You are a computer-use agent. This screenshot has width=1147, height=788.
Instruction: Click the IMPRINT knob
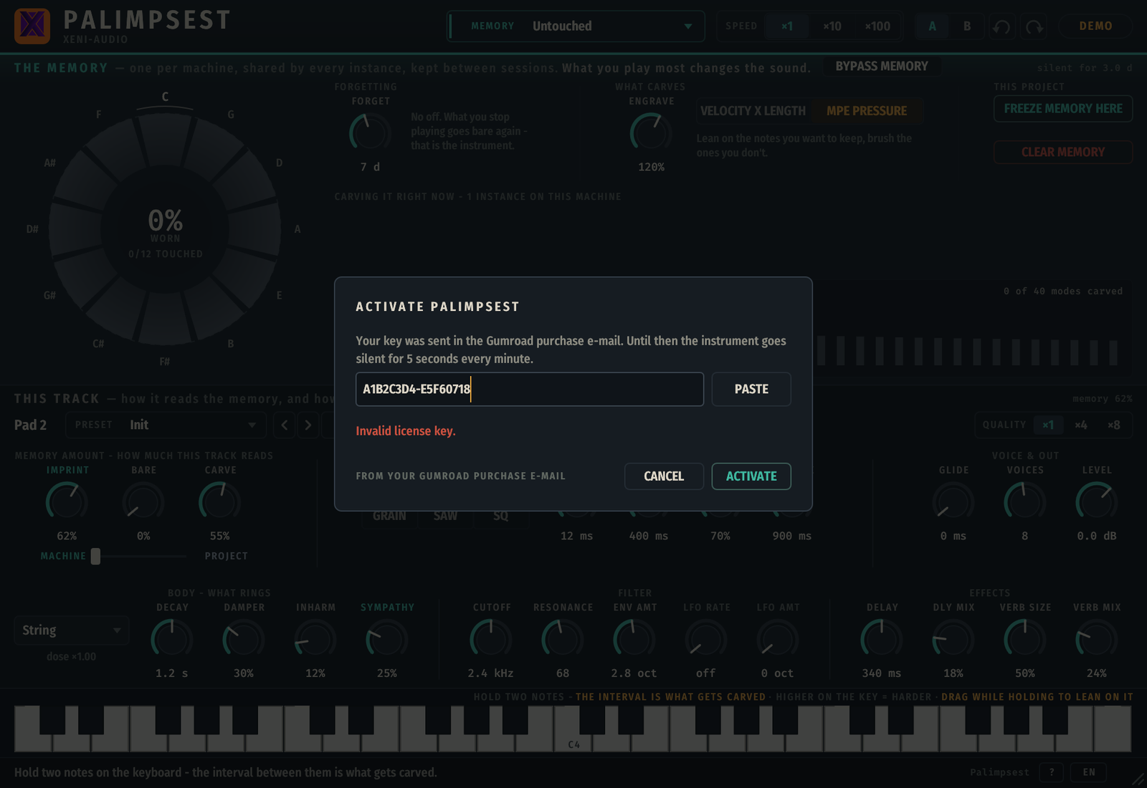(67, 501)
